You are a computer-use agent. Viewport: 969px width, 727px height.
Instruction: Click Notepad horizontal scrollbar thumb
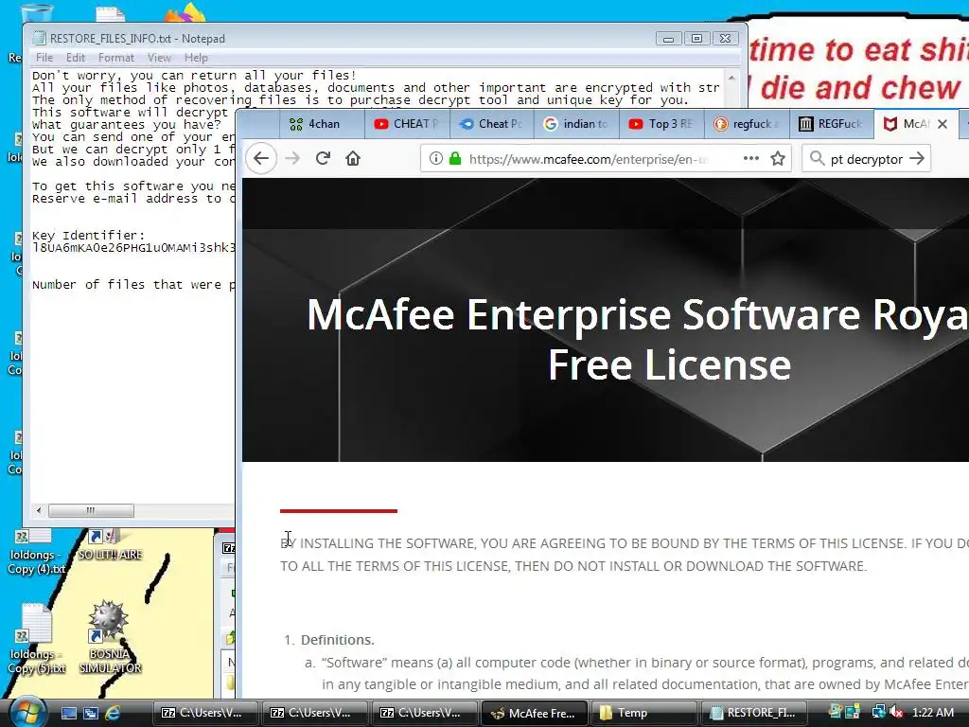(x=91, y=510)
